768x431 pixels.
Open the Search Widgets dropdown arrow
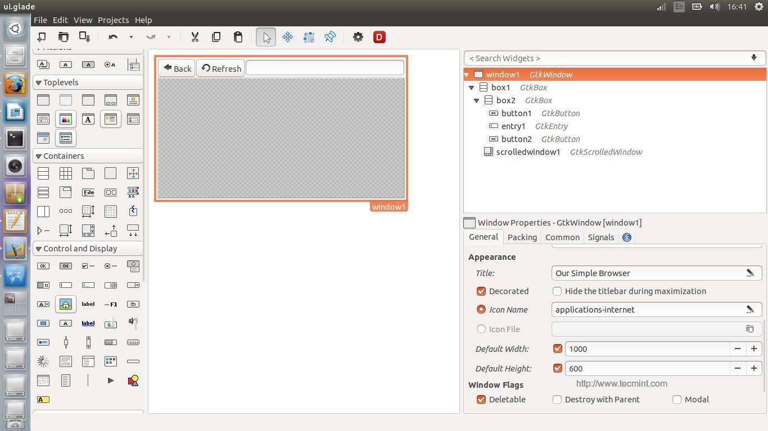point(753,58)
